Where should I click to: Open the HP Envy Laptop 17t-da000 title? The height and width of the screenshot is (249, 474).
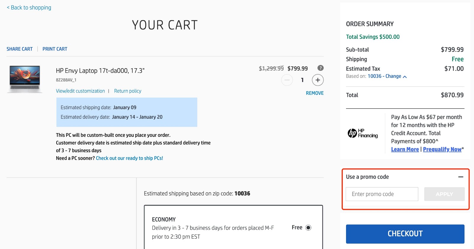[x=100, y=70]
